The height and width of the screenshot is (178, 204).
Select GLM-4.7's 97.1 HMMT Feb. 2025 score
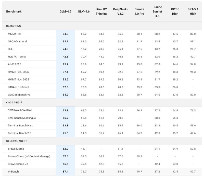coord(66,72)
